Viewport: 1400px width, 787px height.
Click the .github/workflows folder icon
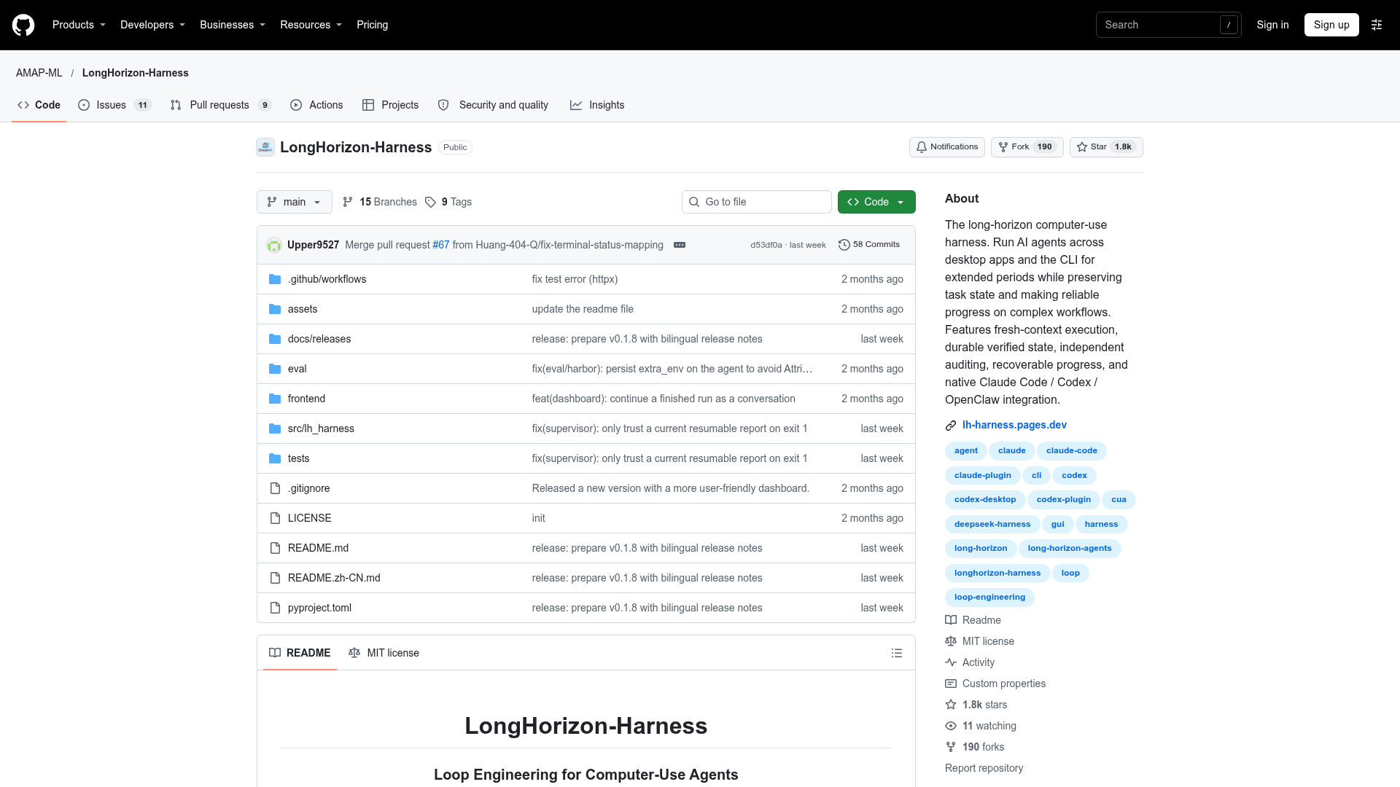tap(275, 279)
